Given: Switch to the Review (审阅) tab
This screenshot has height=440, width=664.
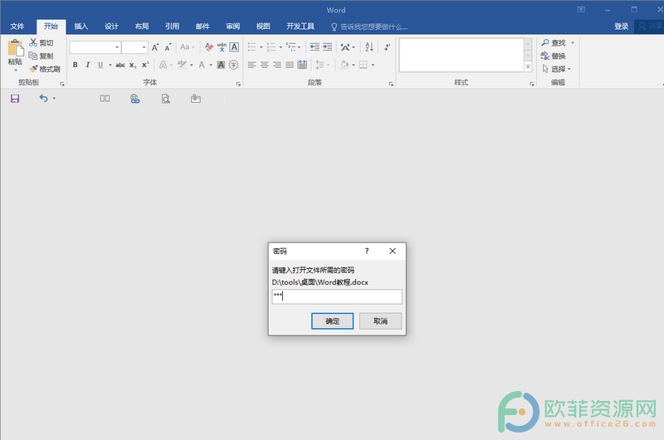Looking at the screenshot, I should pos(233,27).
